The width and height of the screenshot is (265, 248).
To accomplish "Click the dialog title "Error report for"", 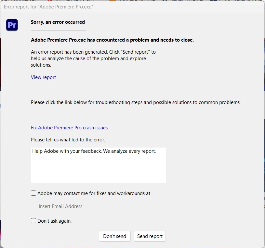I will tap(48, 7).
